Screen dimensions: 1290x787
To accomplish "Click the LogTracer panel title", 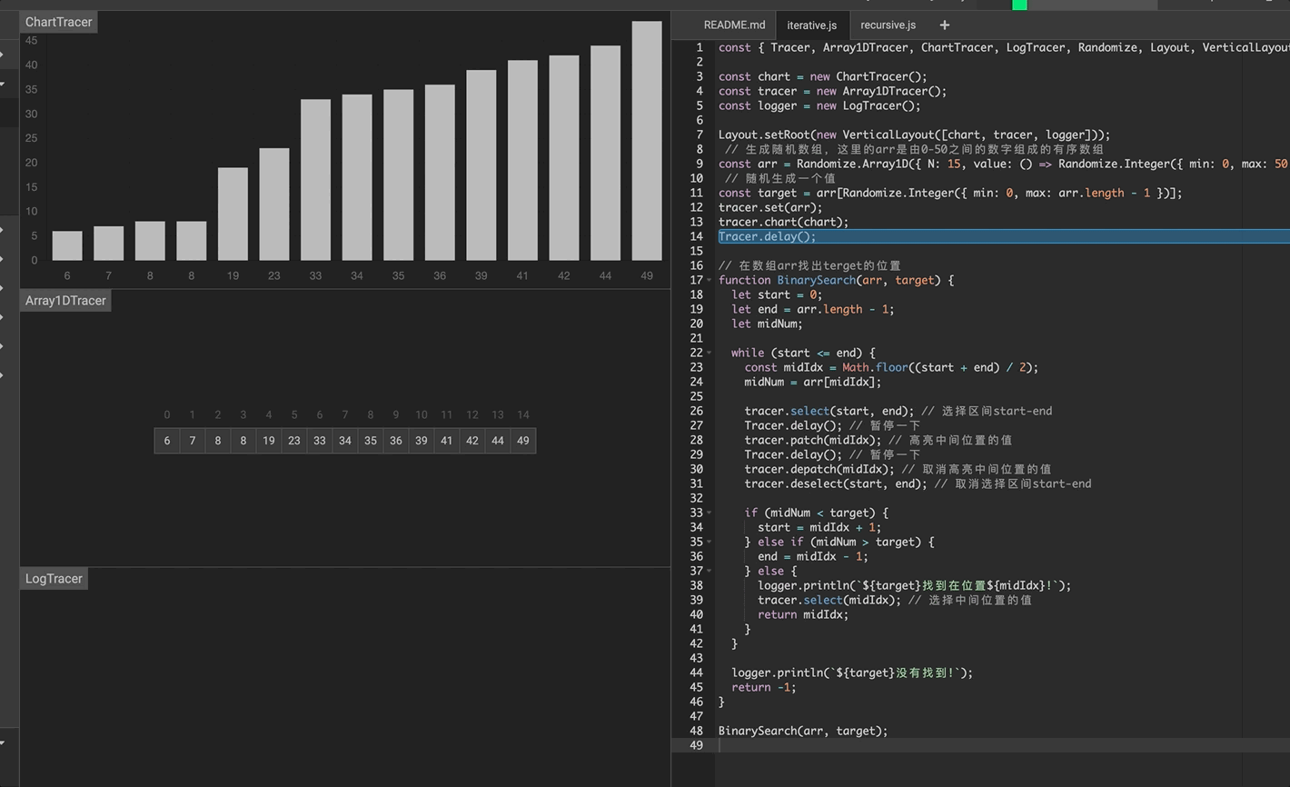I will pyautogui.click(x=54, y=579).
